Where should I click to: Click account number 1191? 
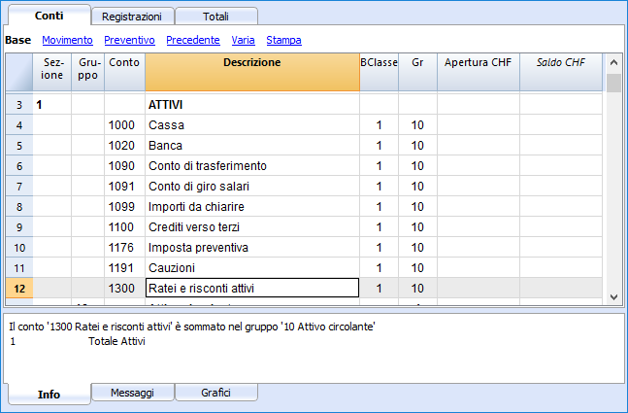tap(124, 268)
